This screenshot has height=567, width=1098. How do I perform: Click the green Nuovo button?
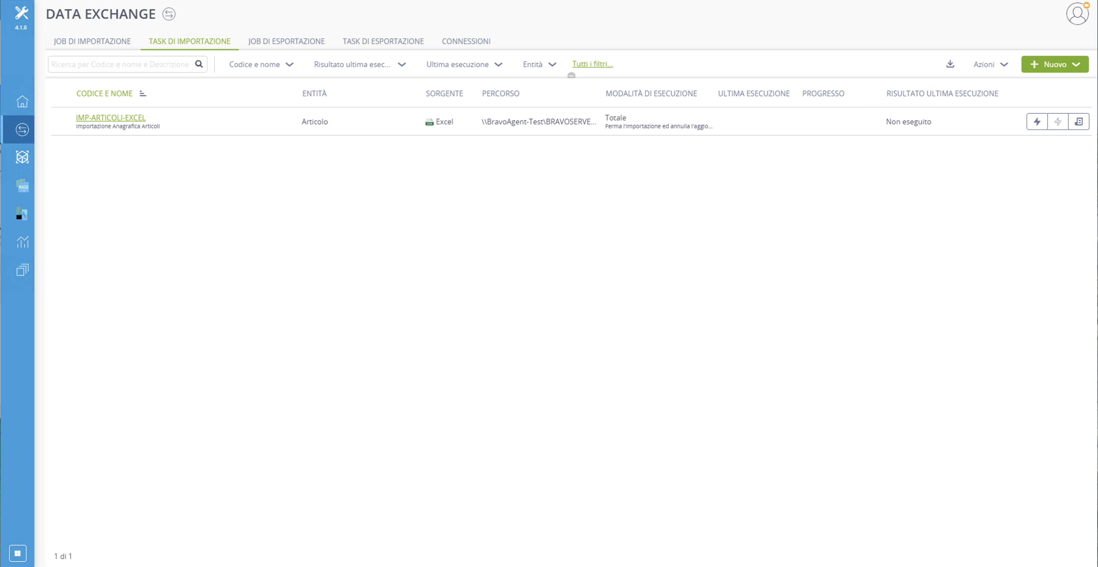click(1055, 64)
